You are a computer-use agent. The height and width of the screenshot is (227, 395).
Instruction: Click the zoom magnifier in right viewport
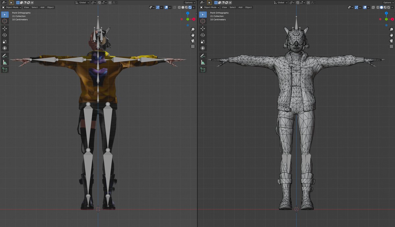pyautogui.click(x=391, y=29)
